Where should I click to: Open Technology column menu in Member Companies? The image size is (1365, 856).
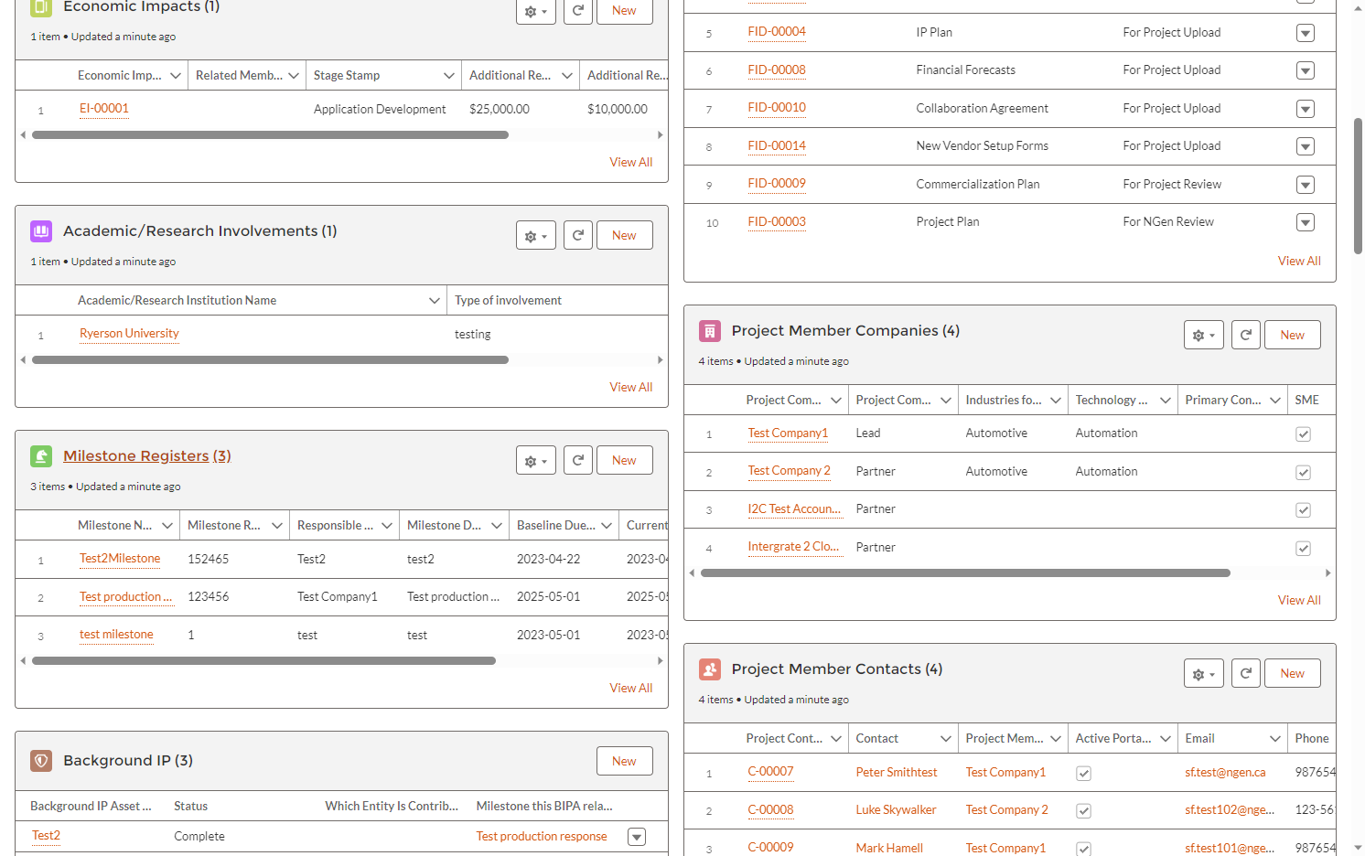pos(1165,401)
